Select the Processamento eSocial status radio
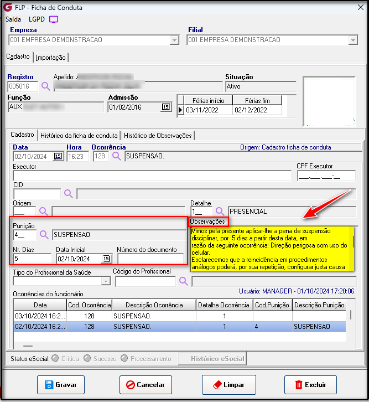The width and height of the screenshot is (369, 402). pyautogui.click(x=124, y=358)
